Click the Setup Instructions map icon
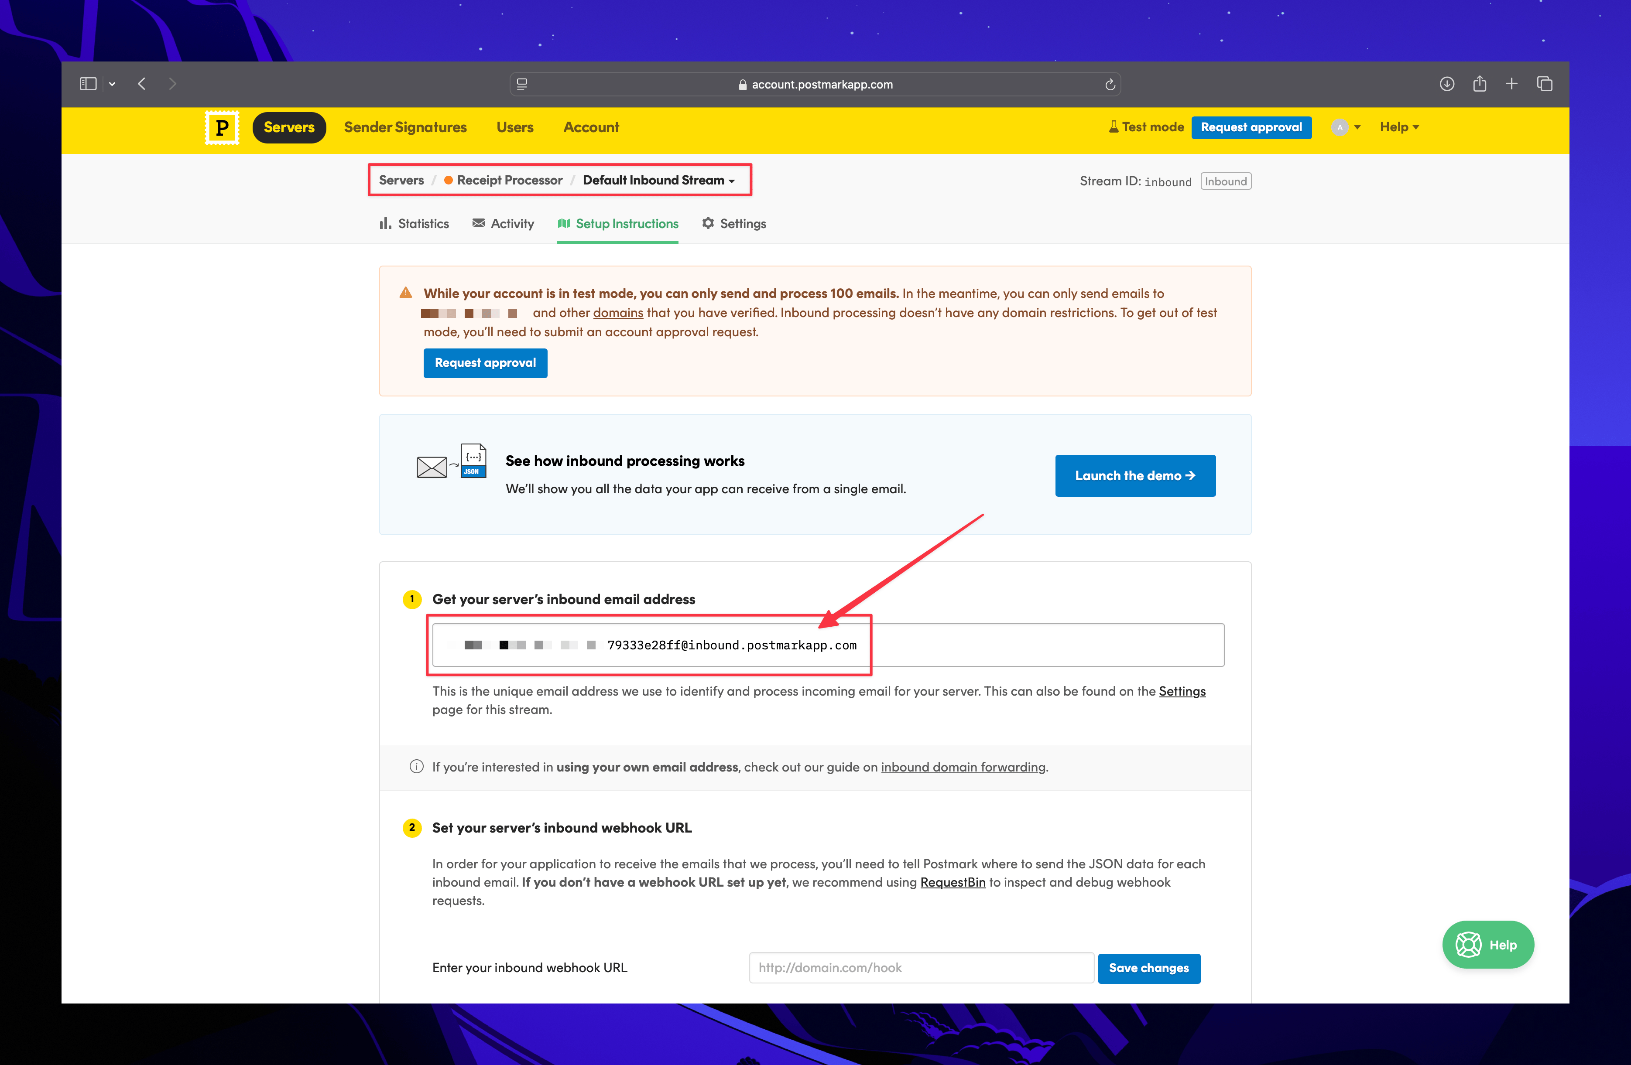This screenshot has width=1631, height=1065. (x=564, y=223)
